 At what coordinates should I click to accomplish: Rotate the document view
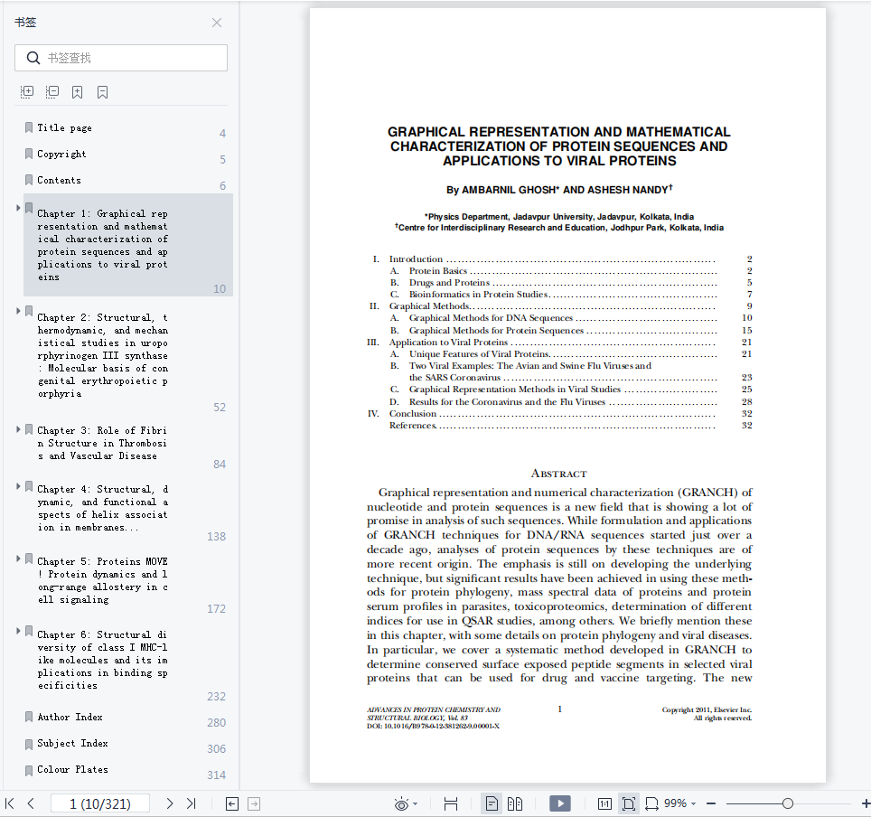tap(651, 803)
